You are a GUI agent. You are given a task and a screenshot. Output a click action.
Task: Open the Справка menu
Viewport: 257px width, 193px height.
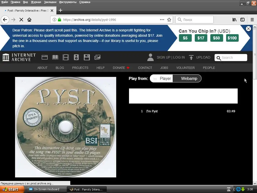pos(85,2)
